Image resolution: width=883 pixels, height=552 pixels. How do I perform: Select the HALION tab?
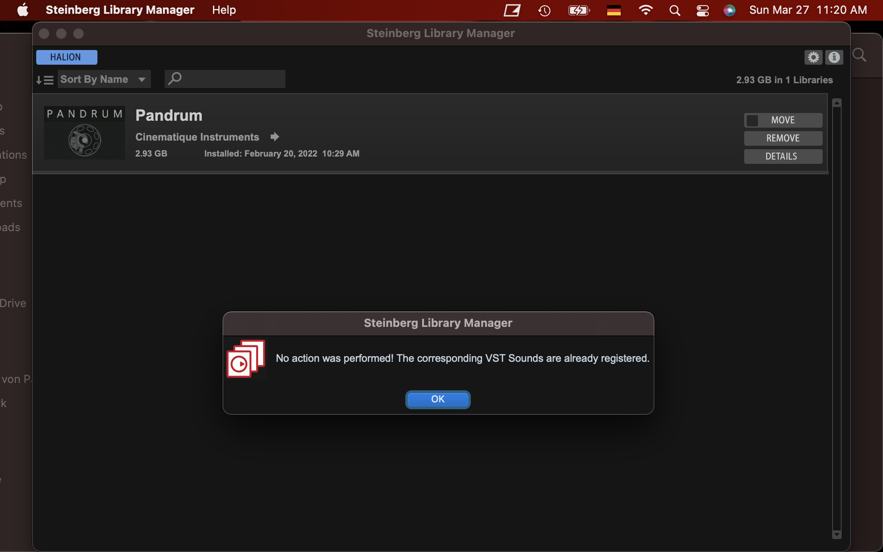point(66,57)
